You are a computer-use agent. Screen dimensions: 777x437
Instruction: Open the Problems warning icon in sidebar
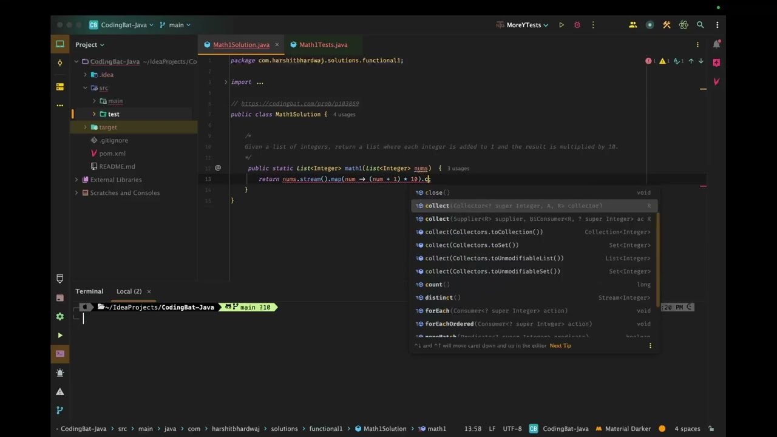click(59, 391)
